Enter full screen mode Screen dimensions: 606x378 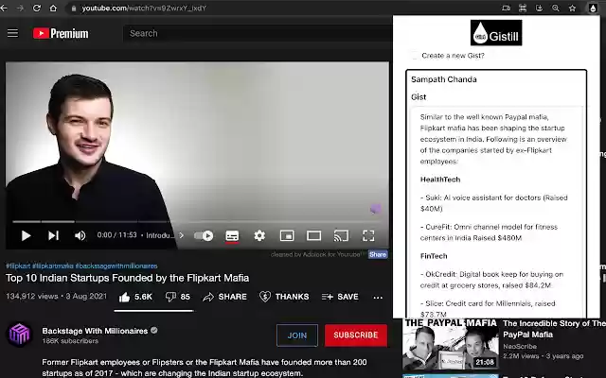368,235
